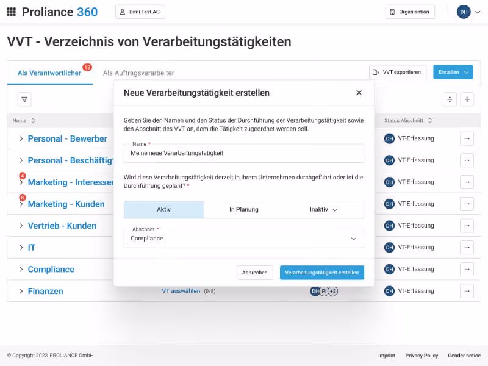Image resolution: width=488 pixels, height=366 pixels.
Task: Click the Proliance 360 logo
Action: tap(60, 12)
